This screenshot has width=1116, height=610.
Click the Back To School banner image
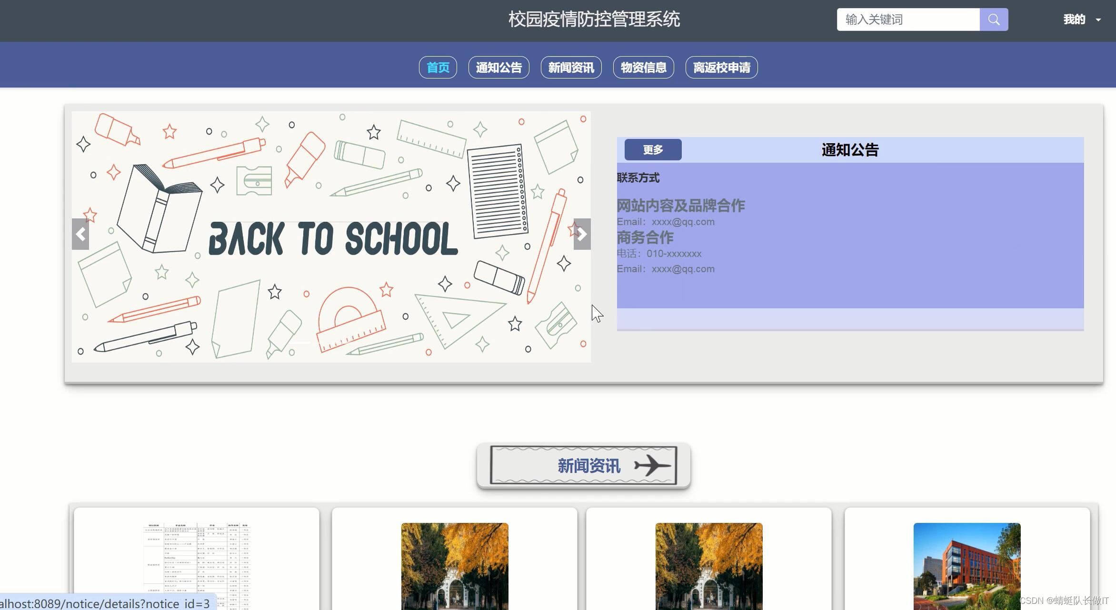click(x=331, y=237)
